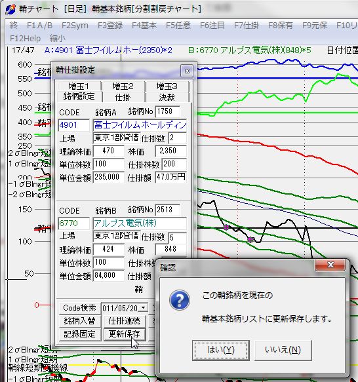
Task: Open the date dropdown showing 011/05/20
Action: click(144, 308)
